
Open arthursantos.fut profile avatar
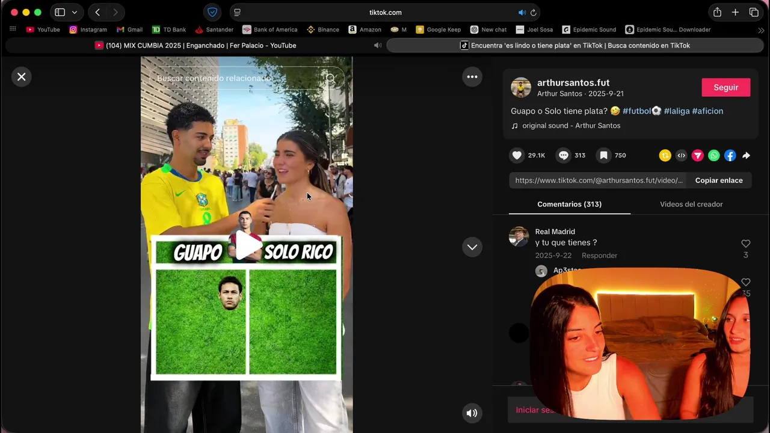[521, 87]
